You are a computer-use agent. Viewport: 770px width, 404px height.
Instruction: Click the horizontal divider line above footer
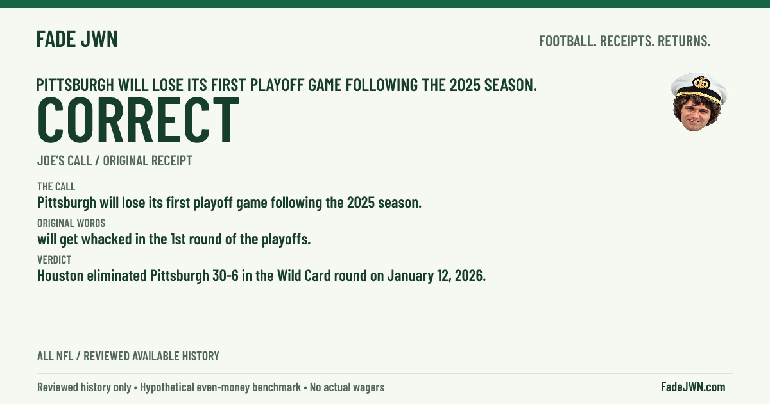coord(385,373)
